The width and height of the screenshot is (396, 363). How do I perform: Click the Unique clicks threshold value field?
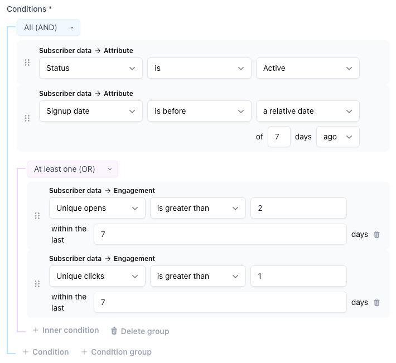coord(298,276)
